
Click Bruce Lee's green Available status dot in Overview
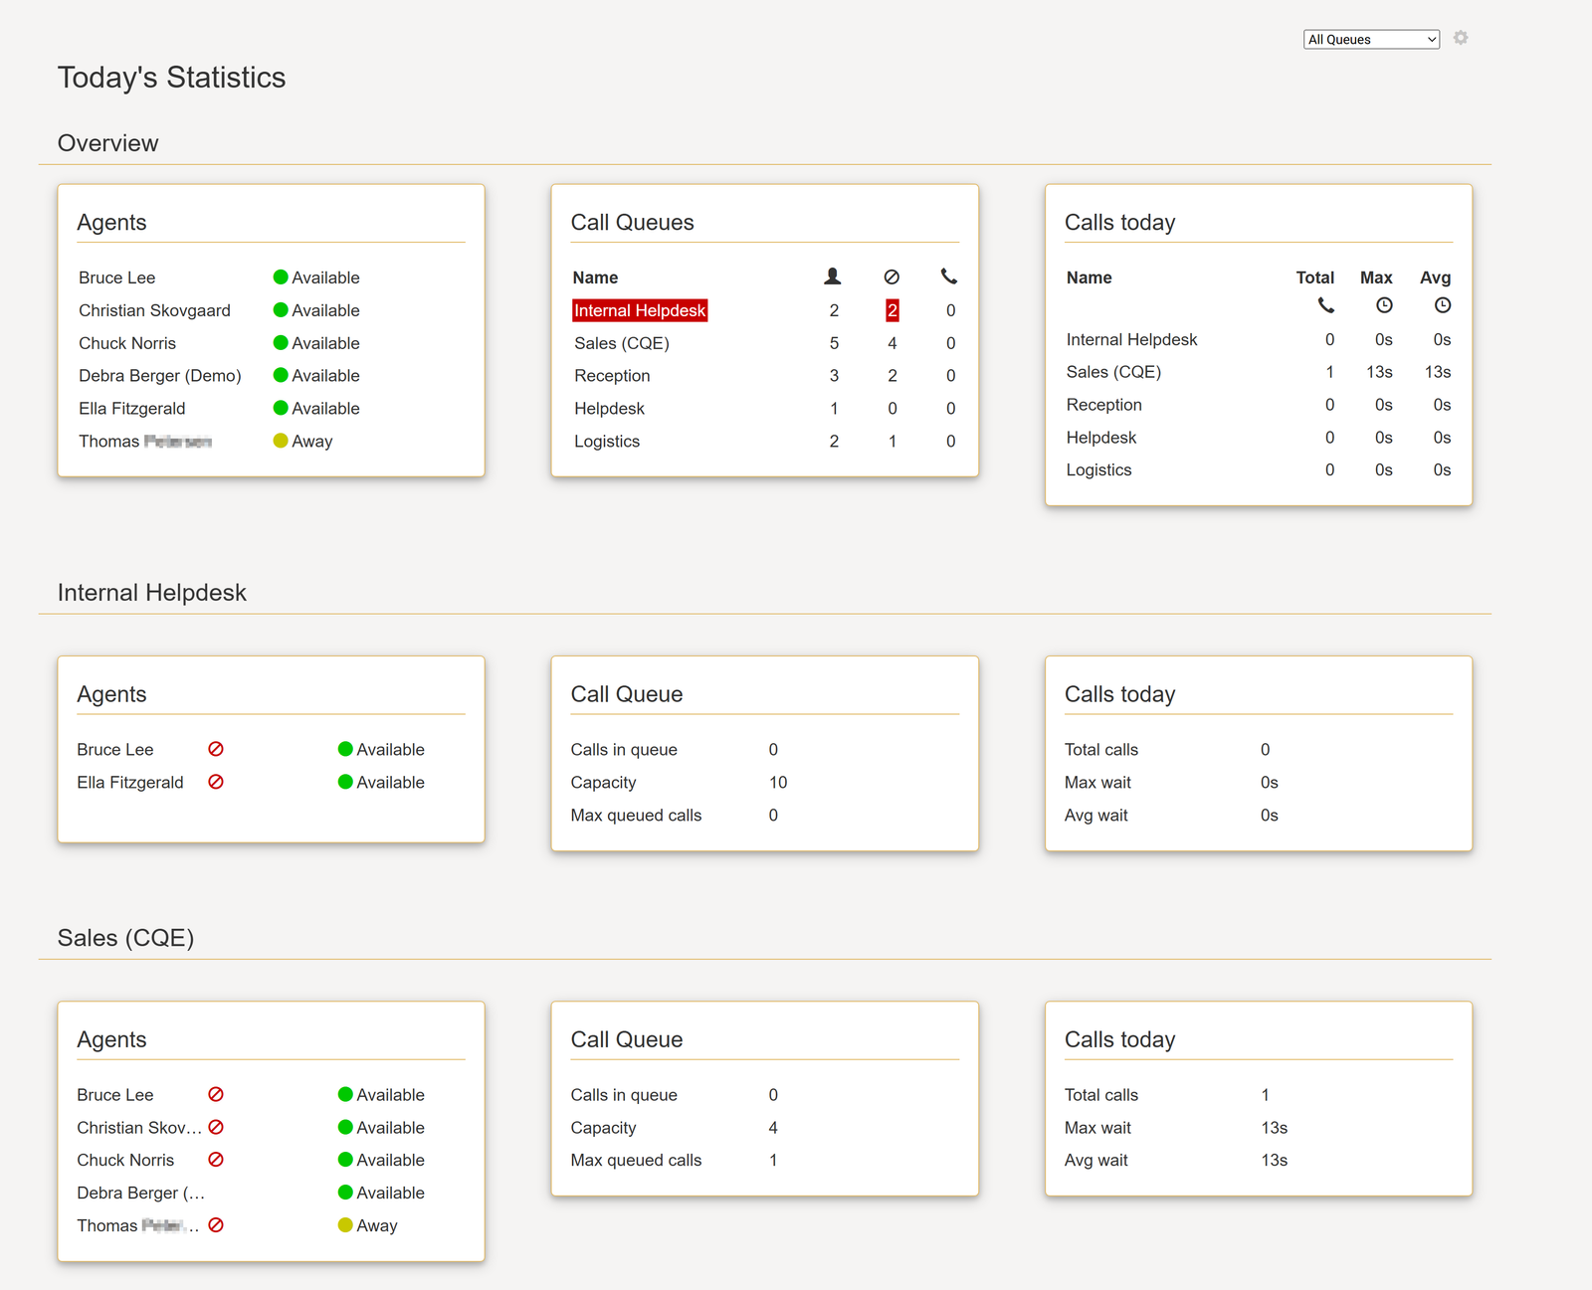281,276
